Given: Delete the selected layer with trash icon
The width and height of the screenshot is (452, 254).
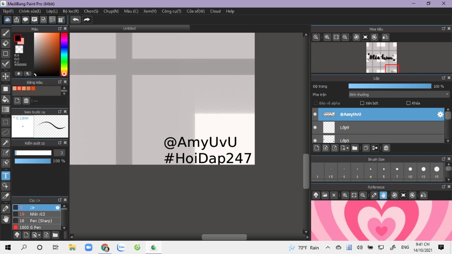Looking at the screenshot, I should coord(386,148).
